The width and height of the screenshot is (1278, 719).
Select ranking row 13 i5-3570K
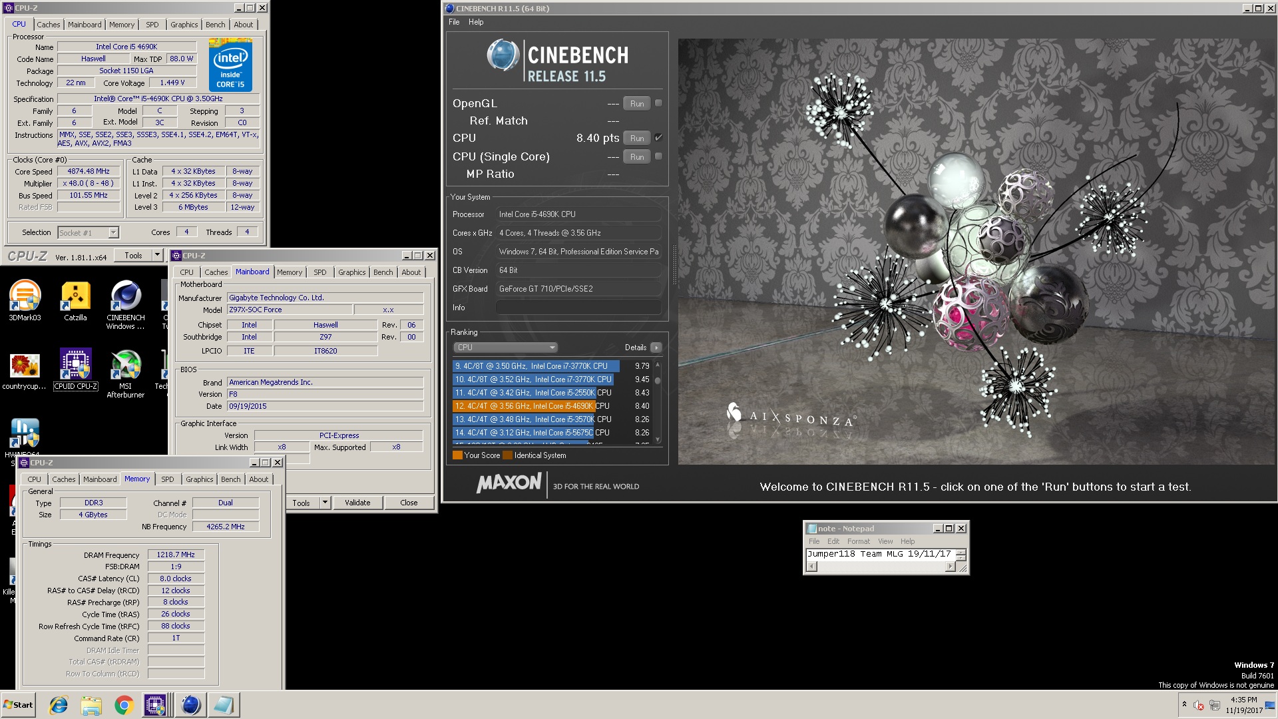tap(551, 419)
